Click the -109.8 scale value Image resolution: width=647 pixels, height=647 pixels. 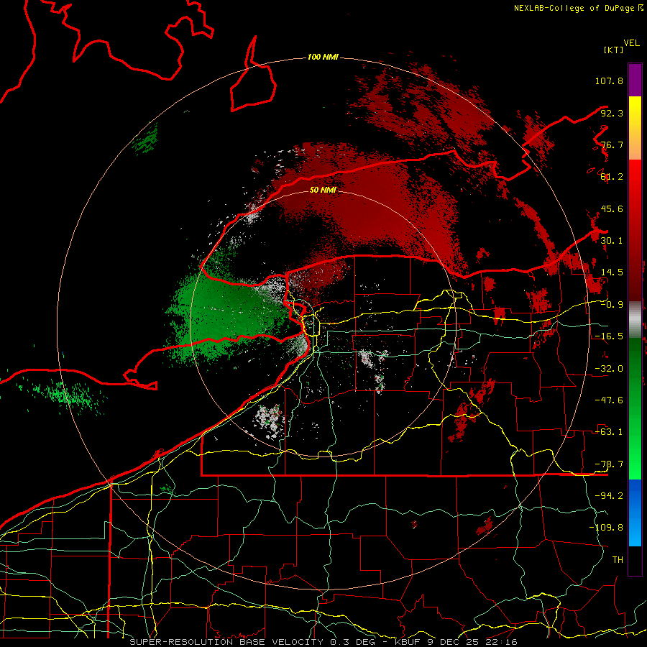click(607, 528)
